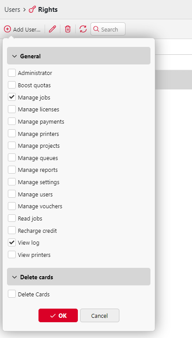Enable the Manage payments checkbox
Screen dimensions: 192x338
pos(12,121)
